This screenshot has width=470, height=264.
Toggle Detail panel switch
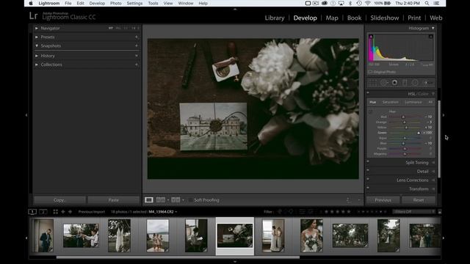368,170
